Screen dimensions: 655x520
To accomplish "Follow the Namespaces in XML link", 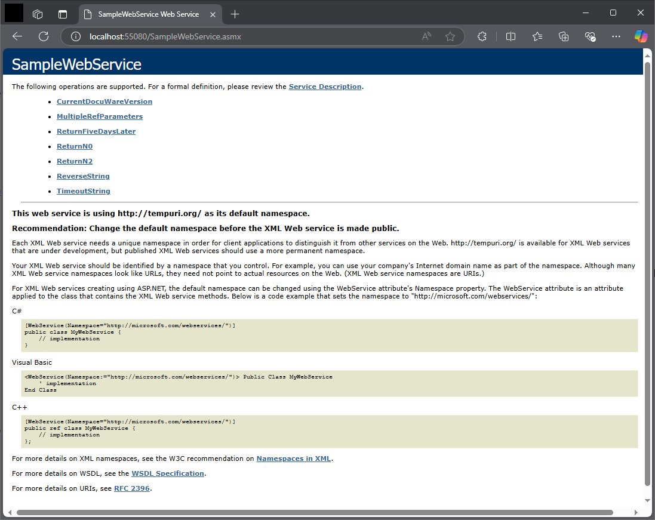I will point(294,459).
